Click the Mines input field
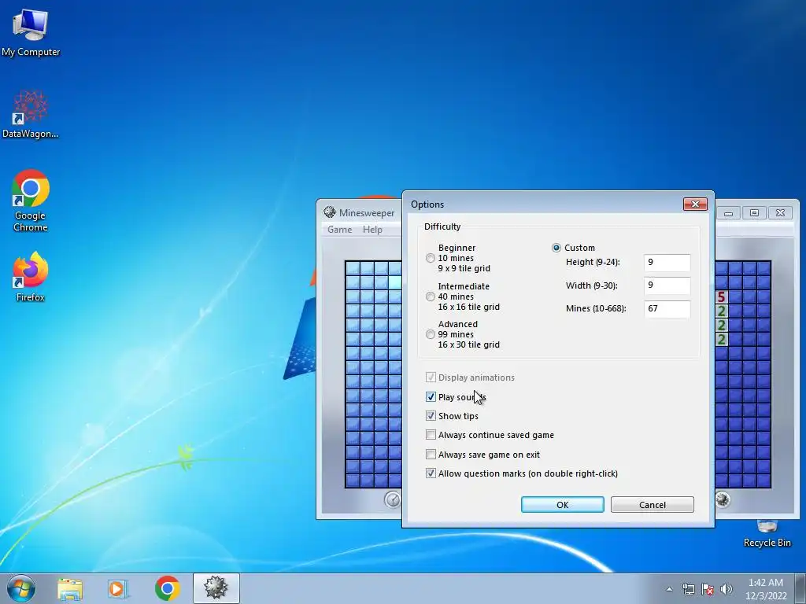This screenshot has height=604, width=806. click(667, 308)
